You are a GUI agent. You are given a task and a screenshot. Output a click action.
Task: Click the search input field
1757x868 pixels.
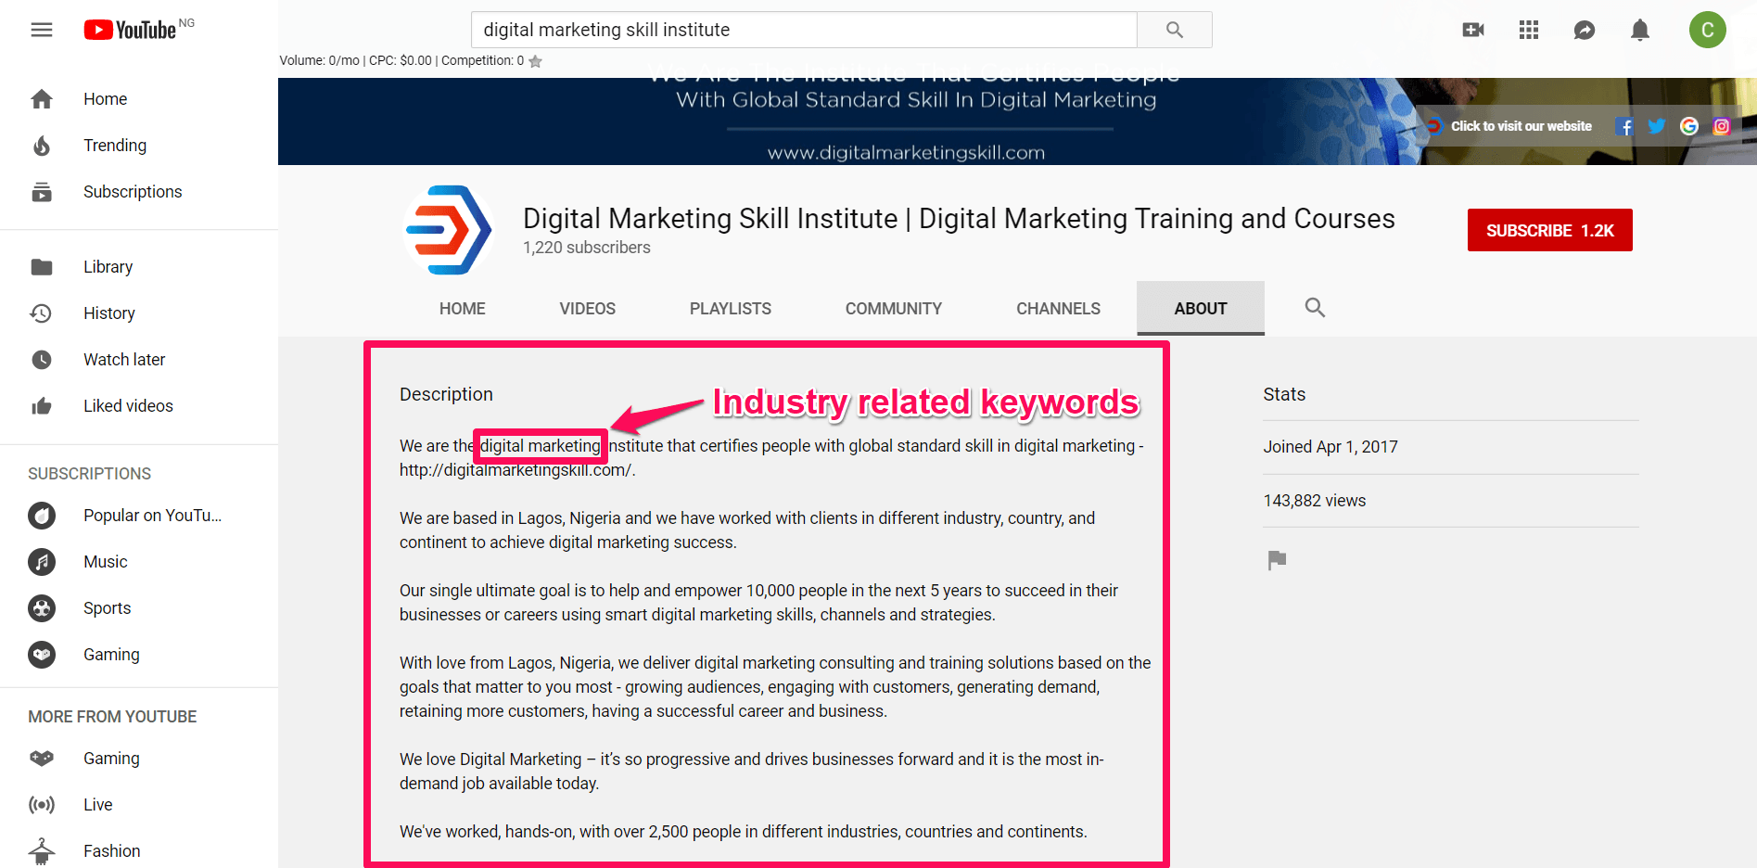pyautogui.click(x=803, y=30)
